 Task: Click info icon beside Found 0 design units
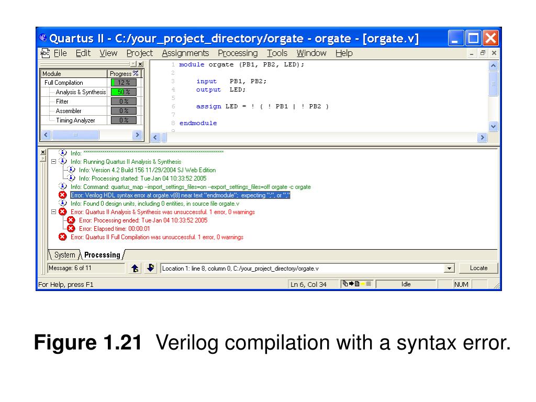click(63, 204)
